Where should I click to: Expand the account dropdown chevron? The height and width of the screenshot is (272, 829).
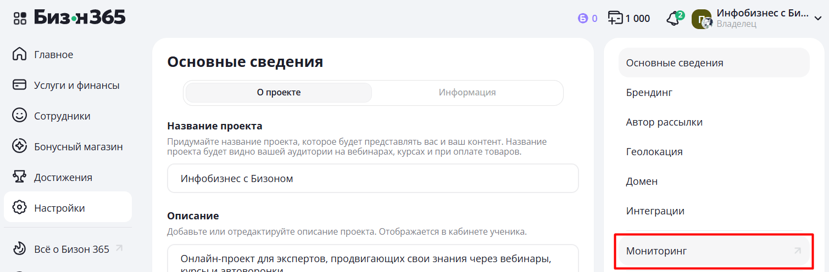(817, 18)
